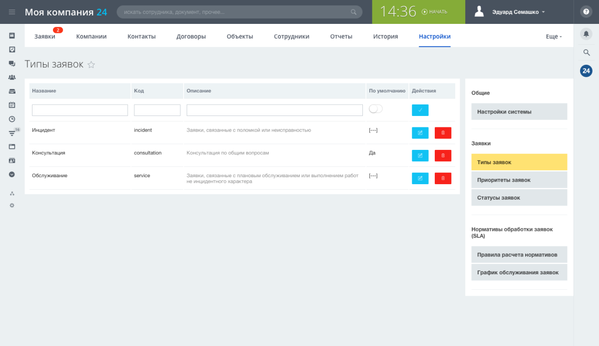The image size is (599, 346).
Task: Open the calendar icon in the left sidebar
Action: 12,105
